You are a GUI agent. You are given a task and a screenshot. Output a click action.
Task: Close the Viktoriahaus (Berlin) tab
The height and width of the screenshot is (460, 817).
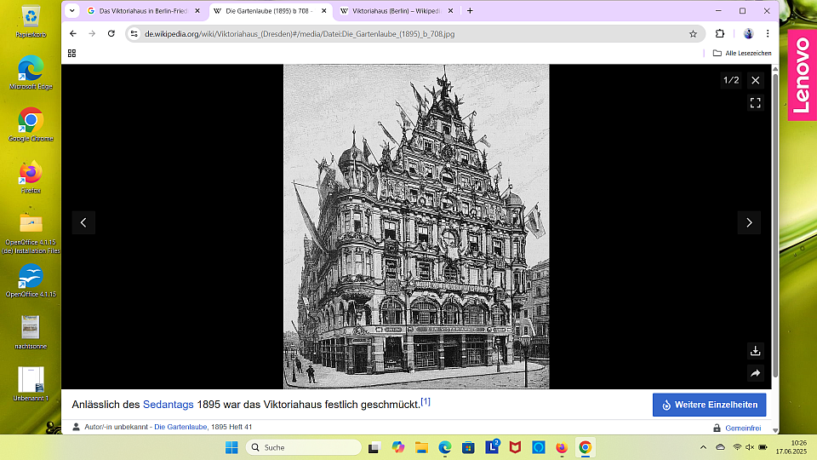[450, 10]
